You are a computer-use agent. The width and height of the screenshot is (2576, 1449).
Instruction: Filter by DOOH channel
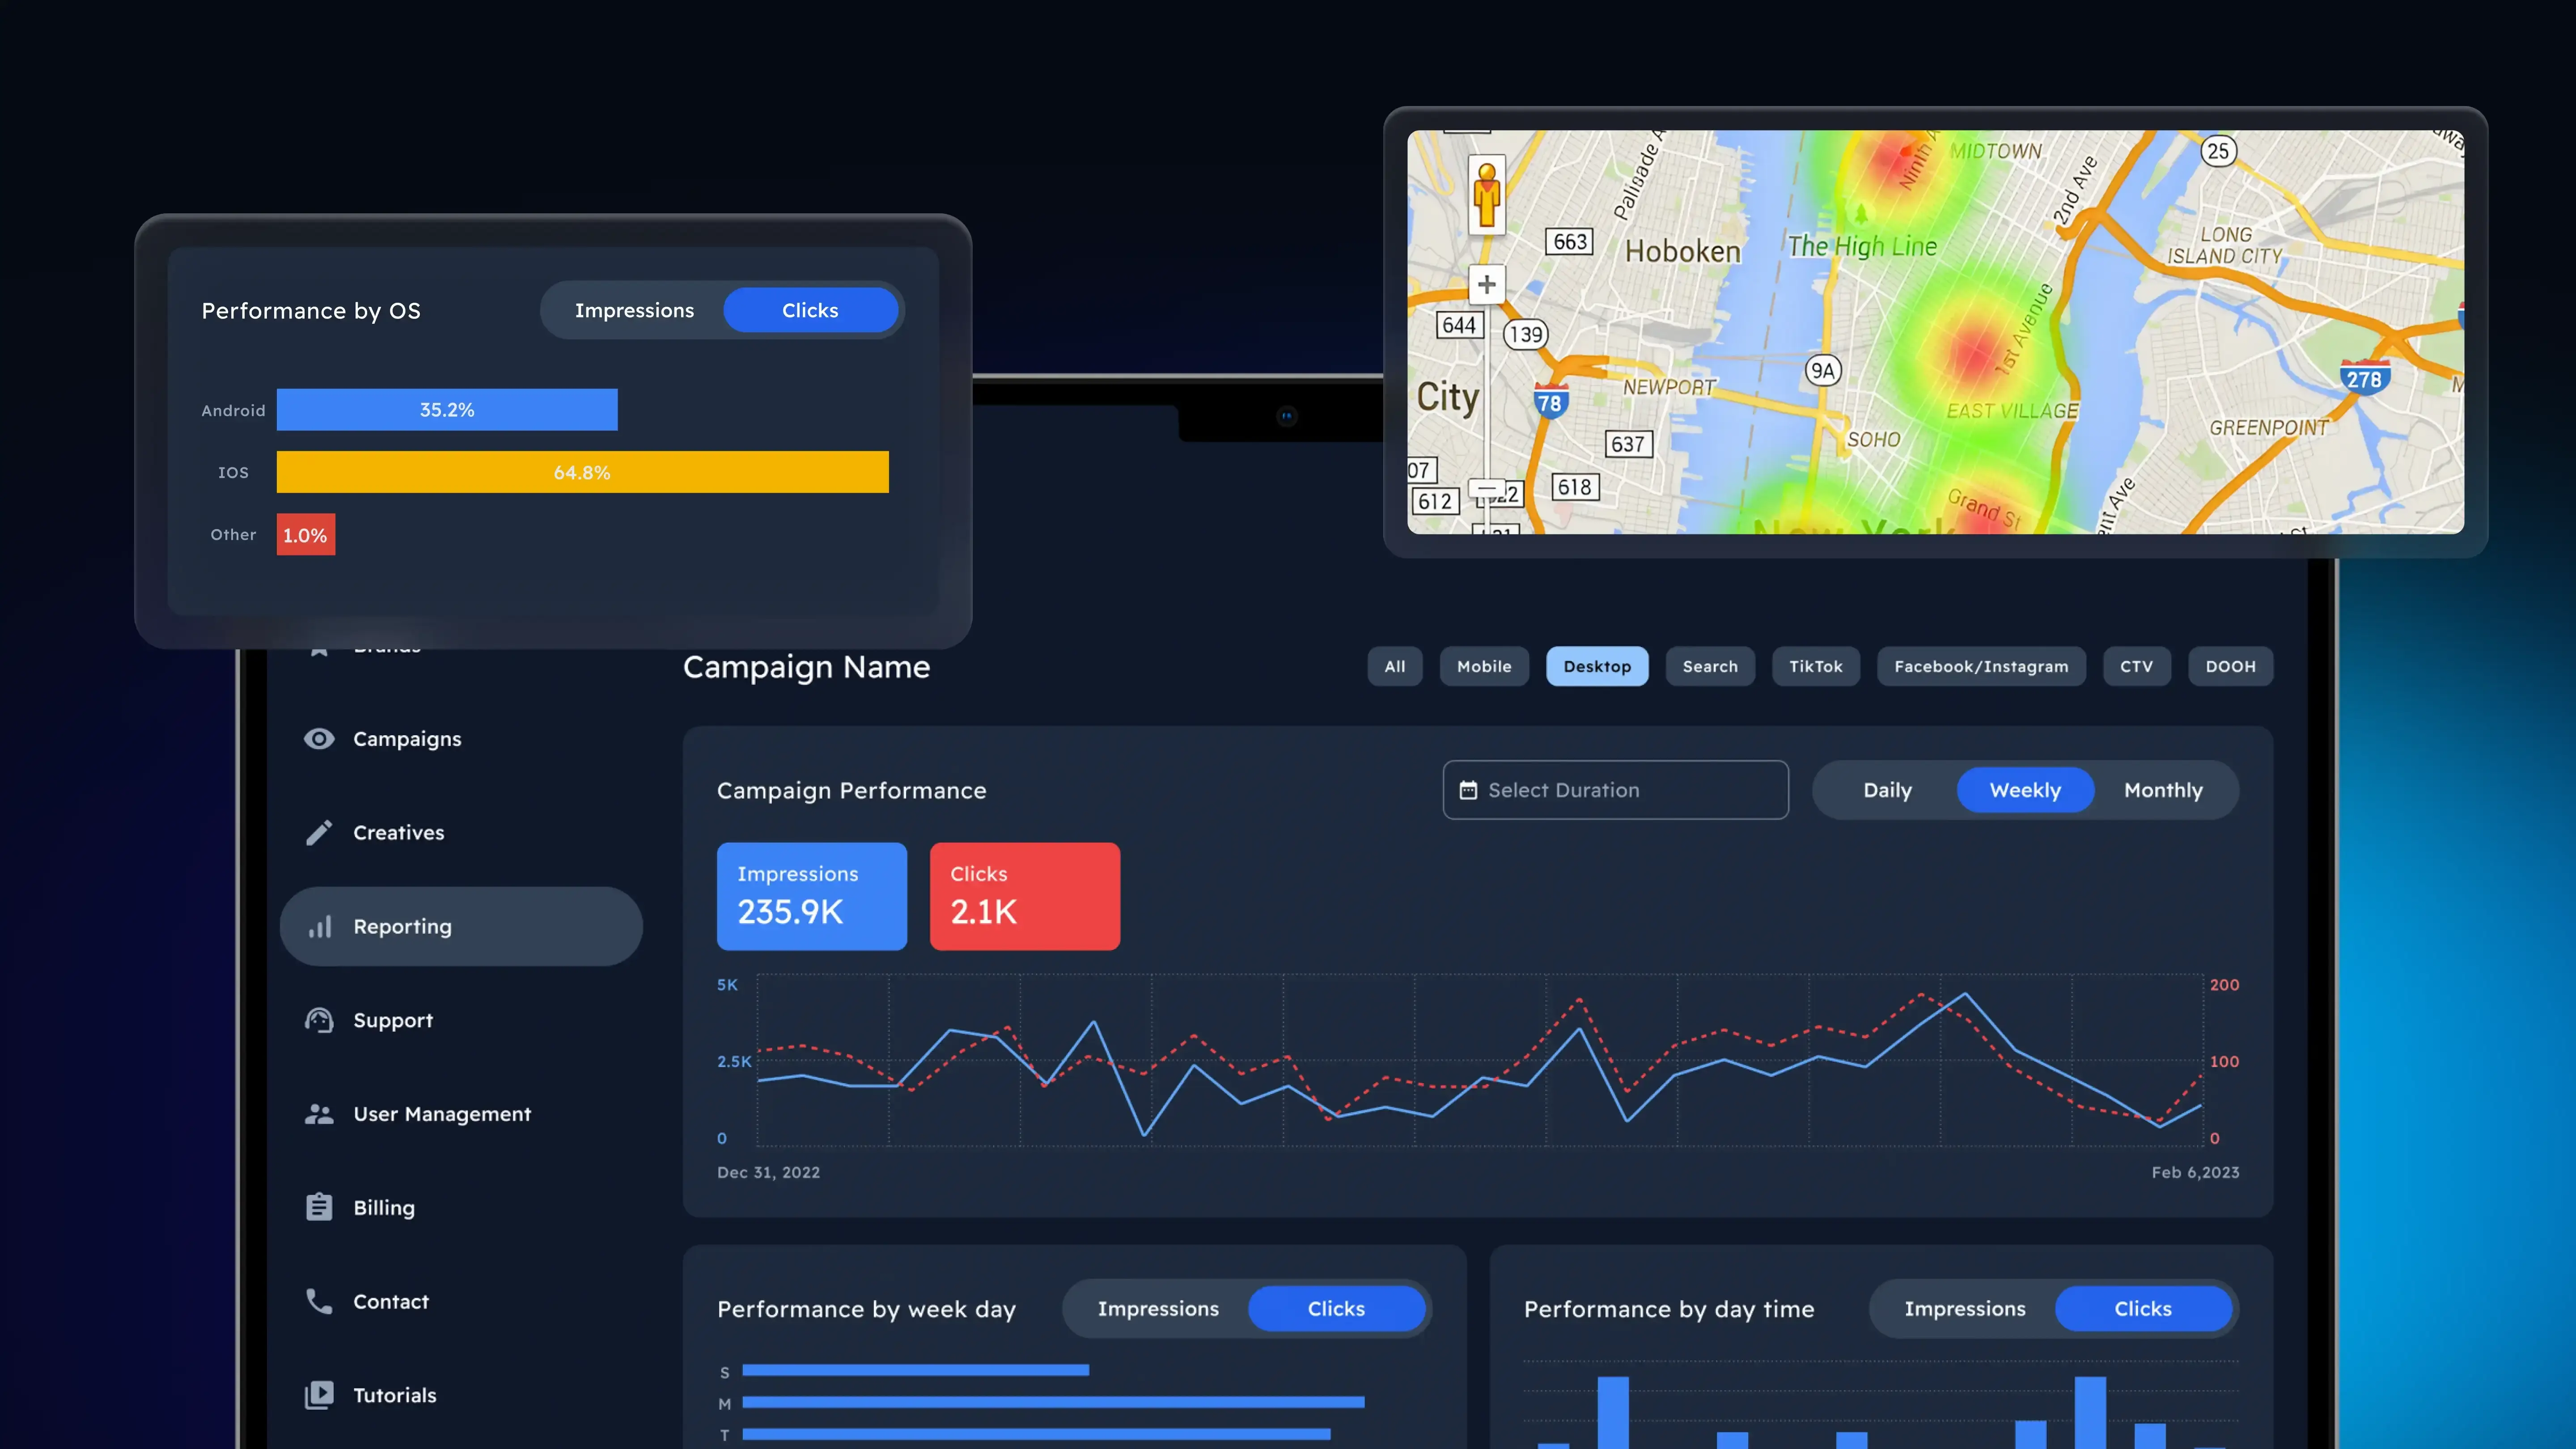point(2231,667)
